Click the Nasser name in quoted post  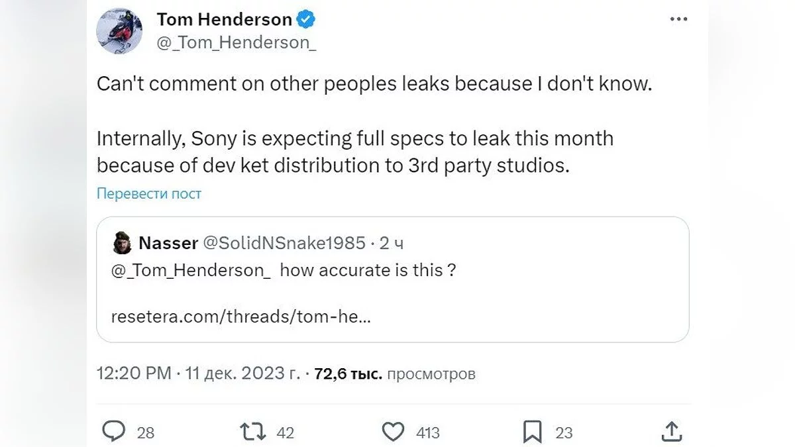coord(168,243)
